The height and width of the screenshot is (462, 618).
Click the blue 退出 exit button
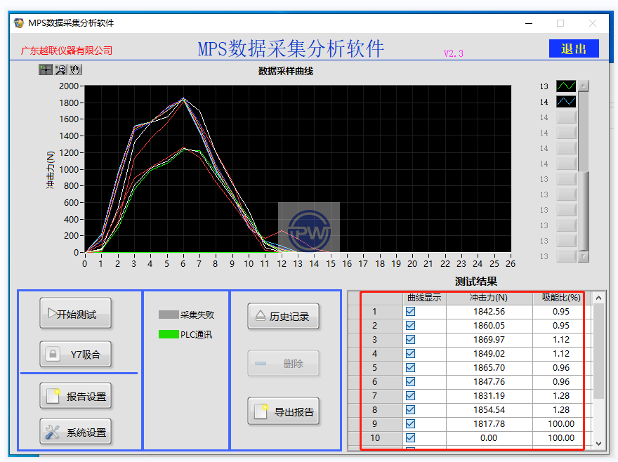(x=574, y=48)
